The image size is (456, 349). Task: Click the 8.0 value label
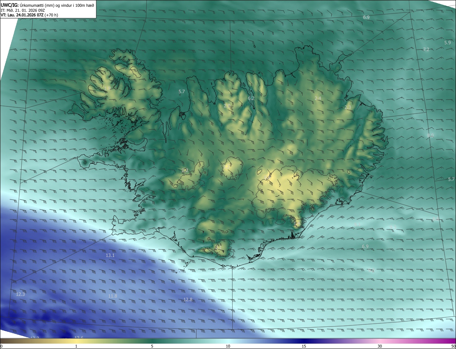pyautogui.click(x=430, y=135)
